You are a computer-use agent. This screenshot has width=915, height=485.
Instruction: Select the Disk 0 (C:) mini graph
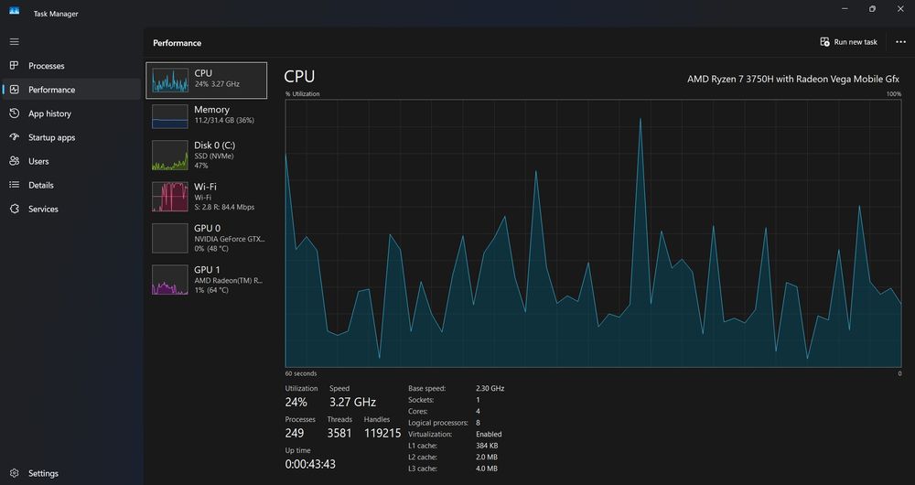click(170, 156)
